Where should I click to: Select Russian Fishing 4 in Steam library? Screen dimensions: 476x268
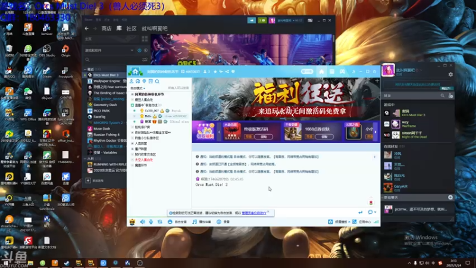[x=107, y=135]
